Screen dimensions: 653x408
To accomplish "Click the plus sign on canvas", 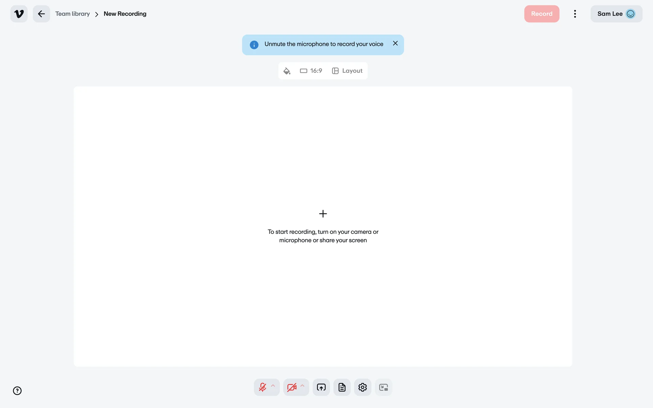I will pyautogui.click(x=323, y=214).
